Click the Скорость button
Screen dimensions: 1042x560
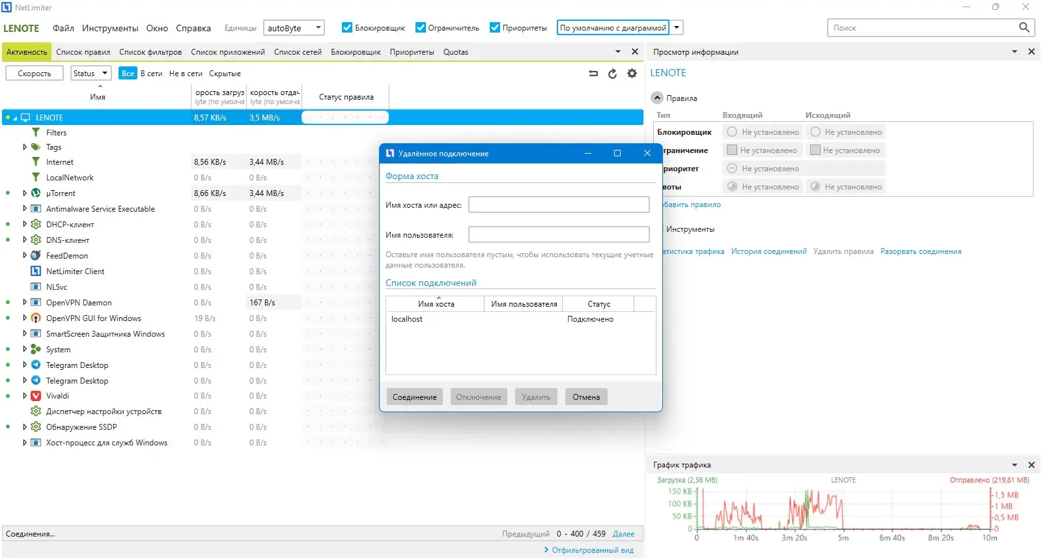pyautogui.click(x=35, y=74)
